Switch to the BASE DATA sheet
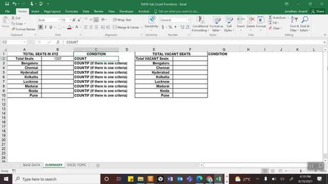The image size is (328, 184). tap(31, 165)
